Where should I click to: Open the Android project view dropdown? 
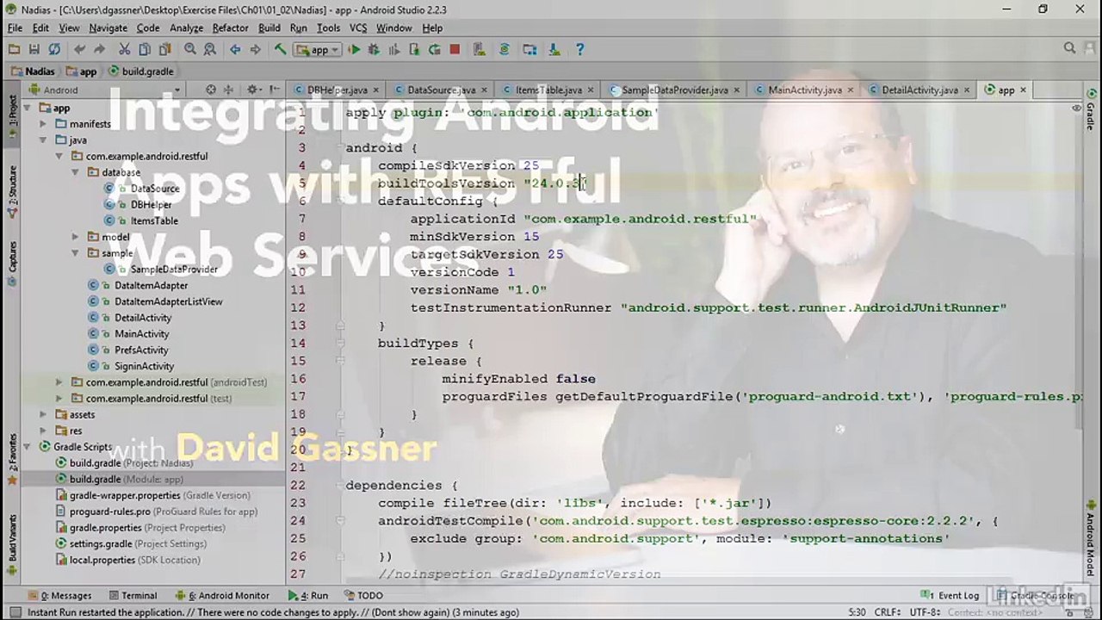(107, 90)
